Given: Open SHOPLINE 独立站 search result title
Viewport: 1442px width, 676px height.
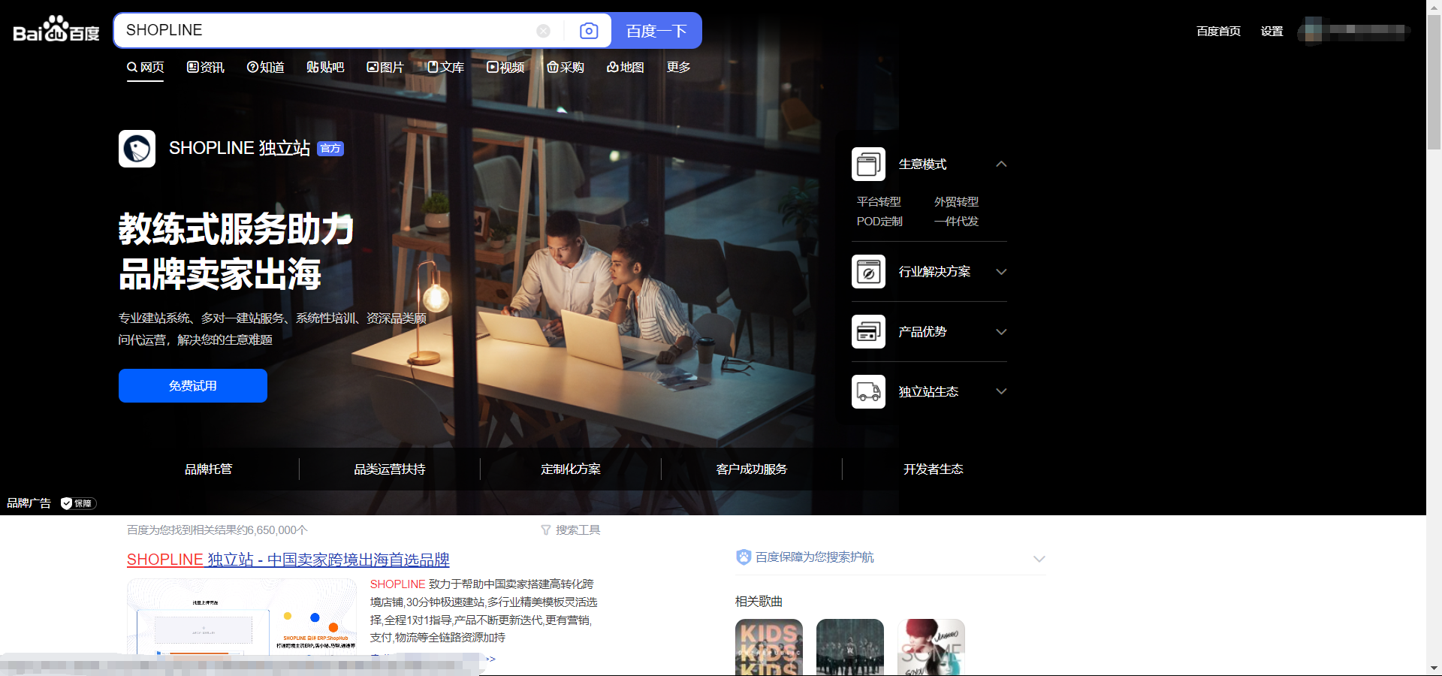Looking at the screenshot, I should [288, 560].
